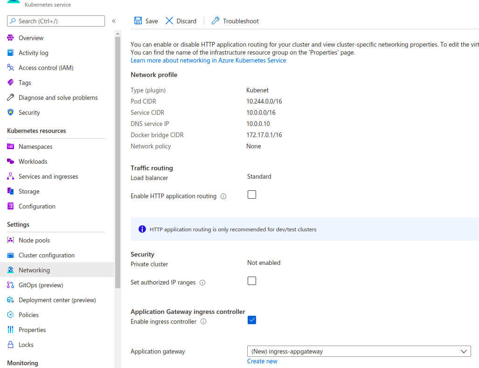Click the Policies icon
The image size is (479, 368).
[10, 315]
